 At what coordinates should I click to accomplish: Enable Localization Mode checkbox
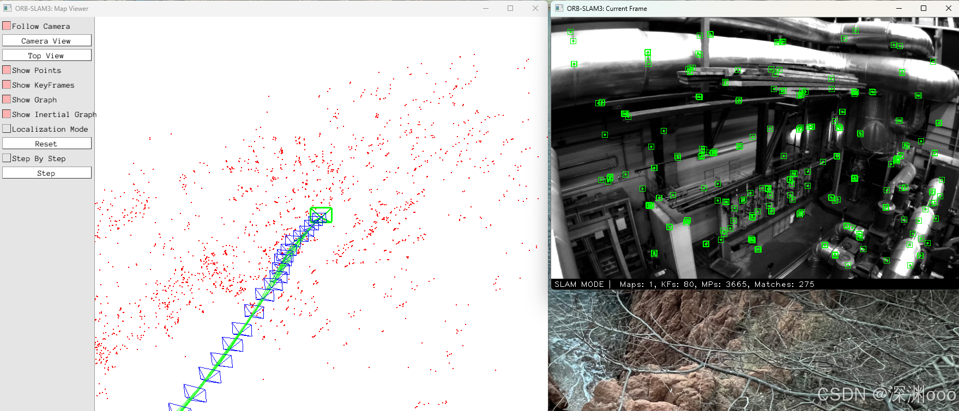[7, 128]
